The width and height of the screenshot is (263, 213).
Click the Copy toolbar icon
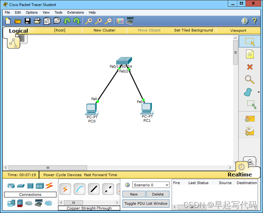(47, 21)
